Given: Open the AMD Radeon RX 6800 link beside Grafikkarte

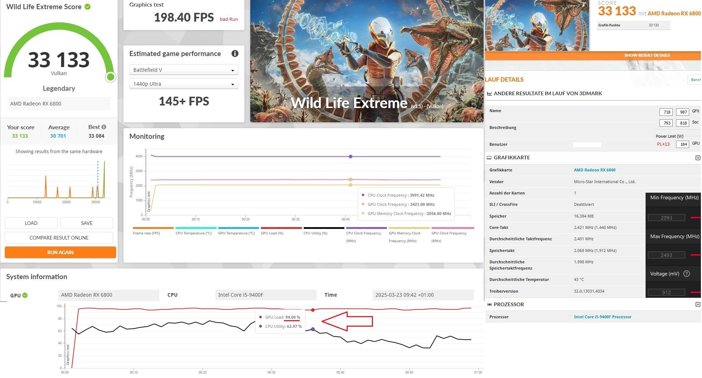Looking at the screenshot, I should (x=594, y=170).
